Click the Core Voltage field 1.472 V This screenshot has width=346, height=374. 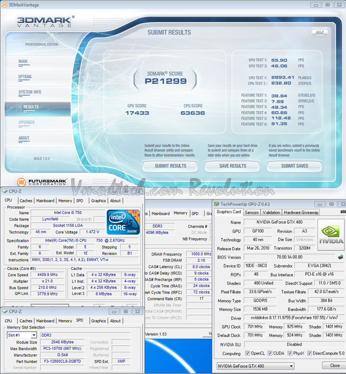click(92, 232)
